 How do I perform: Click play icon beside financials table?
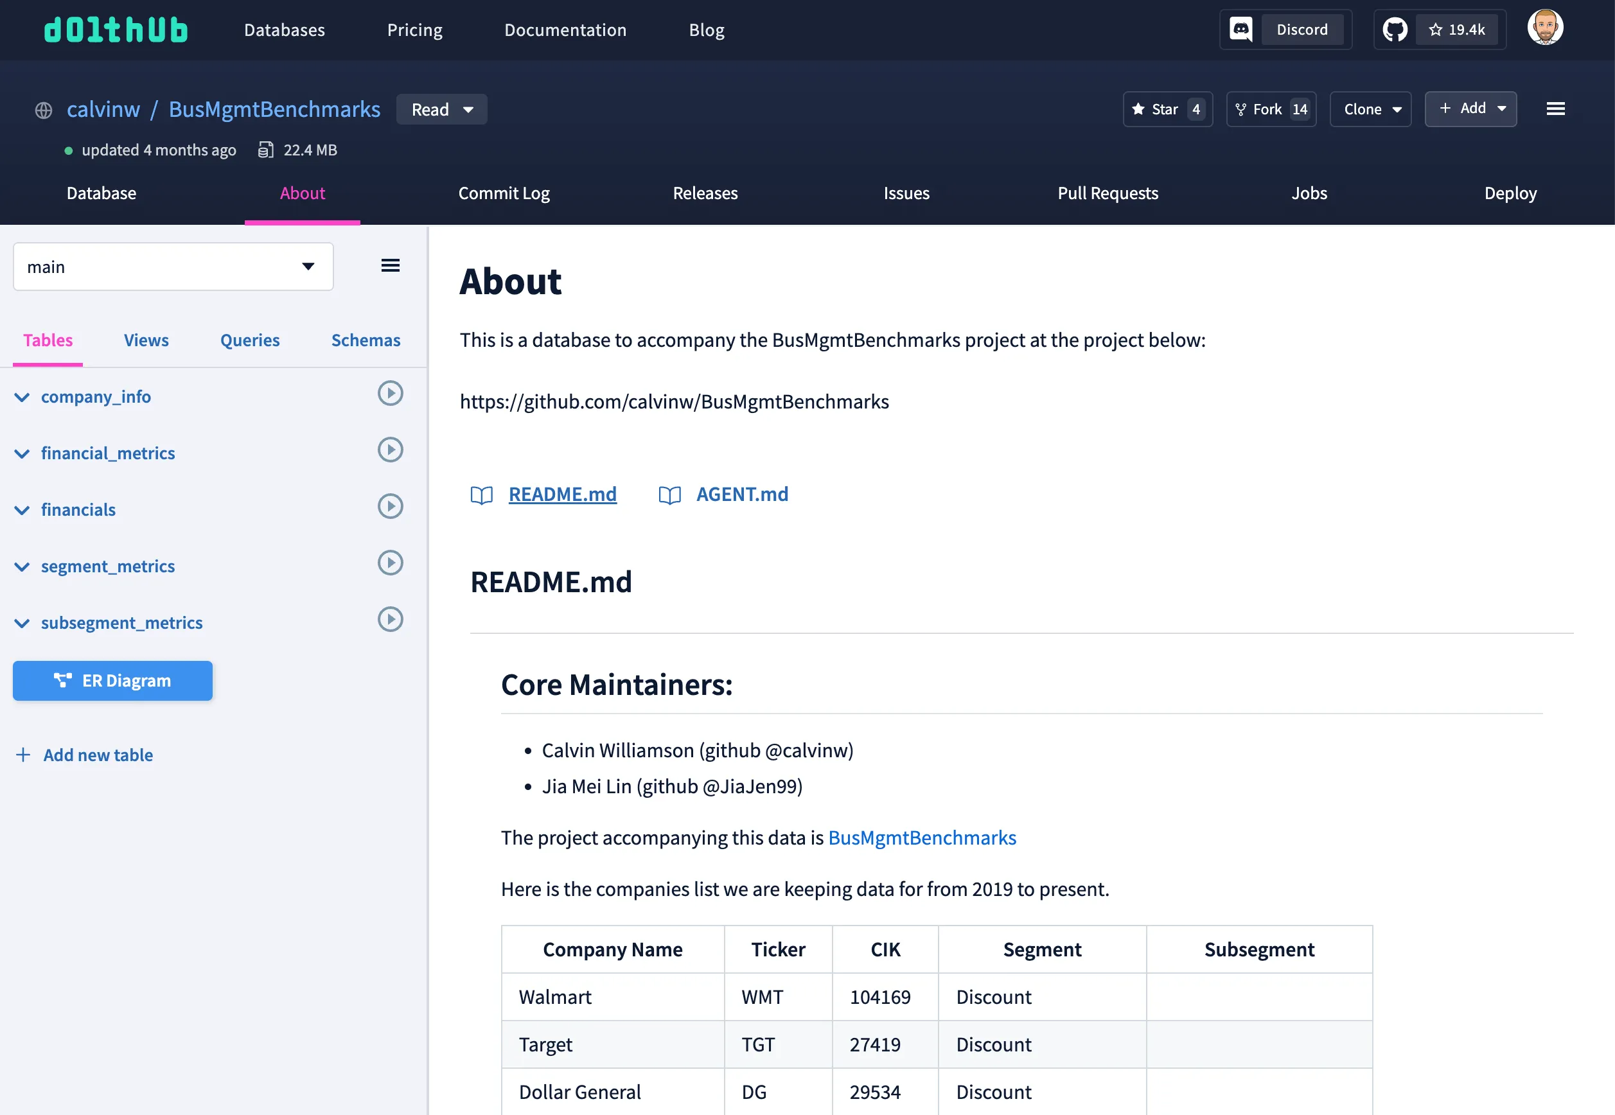tap(390, 507)
